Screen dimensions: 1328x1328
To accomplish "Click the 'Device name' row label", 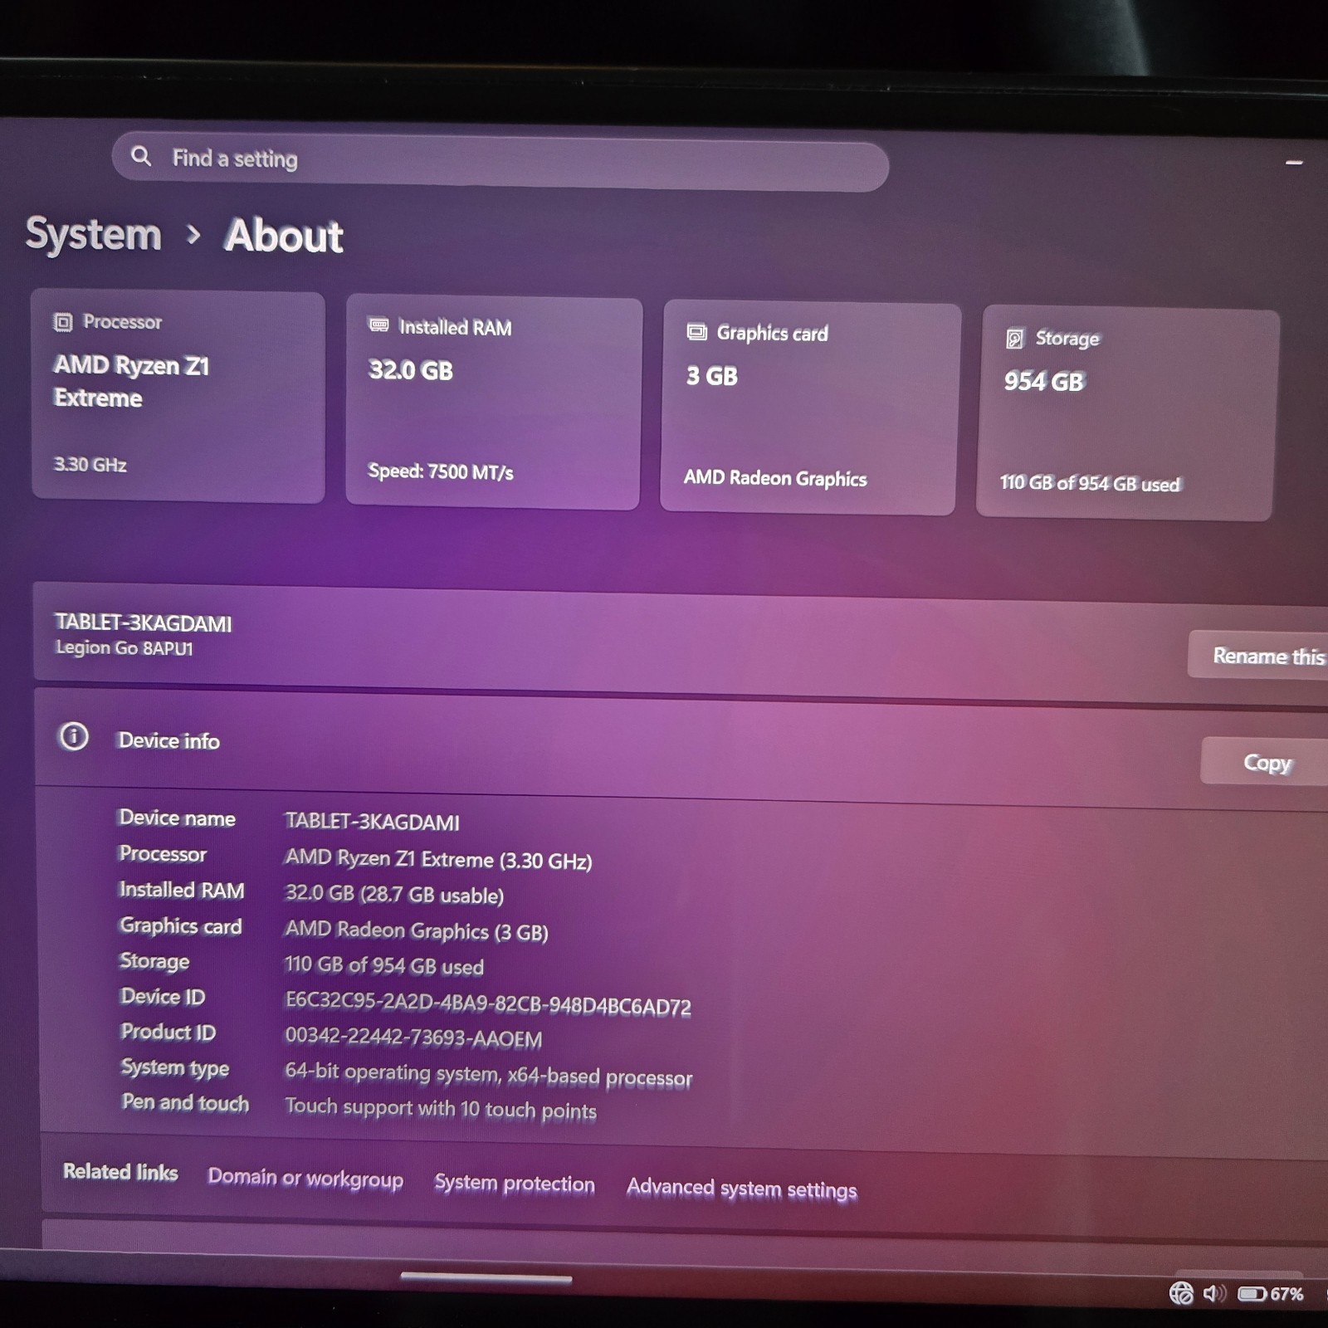I will click(x=178, y=818).
